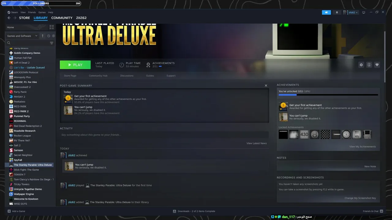Expand Games and Software filter dropdown
Viewport: 392px width, 220px height.
22,36
